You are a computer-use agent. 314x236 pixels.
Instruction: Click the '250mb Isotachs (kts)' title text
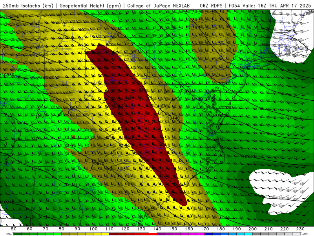[28, 6]
